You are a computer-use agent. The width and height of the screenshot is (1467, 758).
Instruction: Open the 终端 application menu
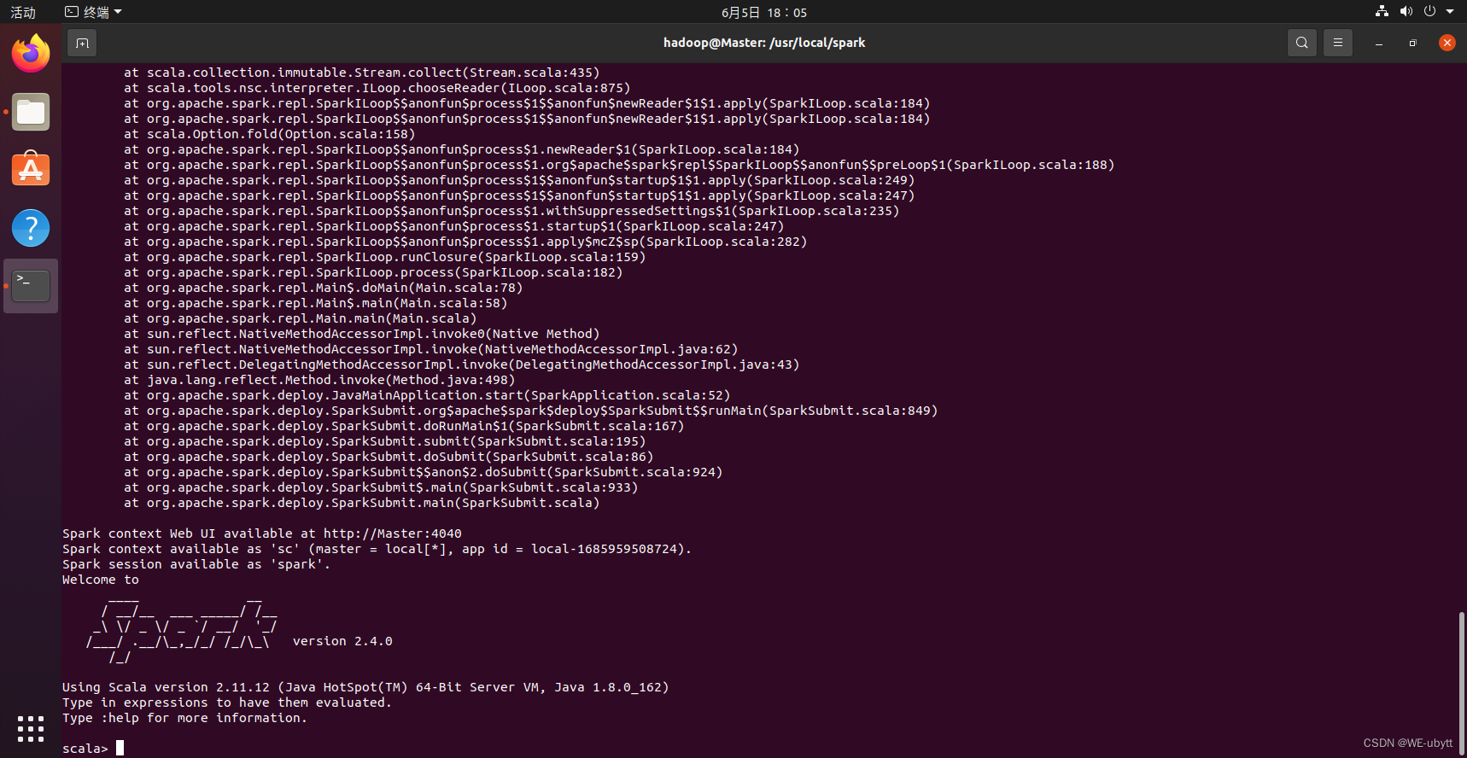point(94,12)
